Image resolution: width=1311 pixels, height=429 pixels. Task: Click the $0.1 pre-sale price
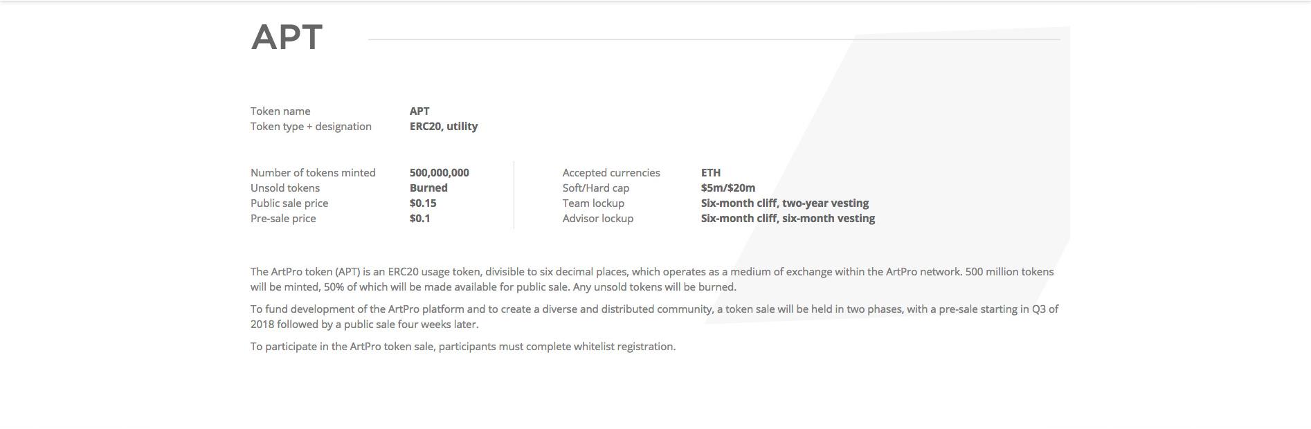pos(420,219)
